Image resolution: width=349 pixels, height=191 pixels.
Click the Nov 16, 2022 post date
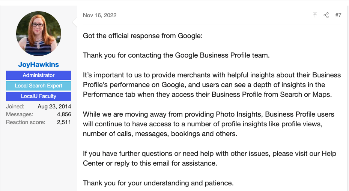click(100, 15)
